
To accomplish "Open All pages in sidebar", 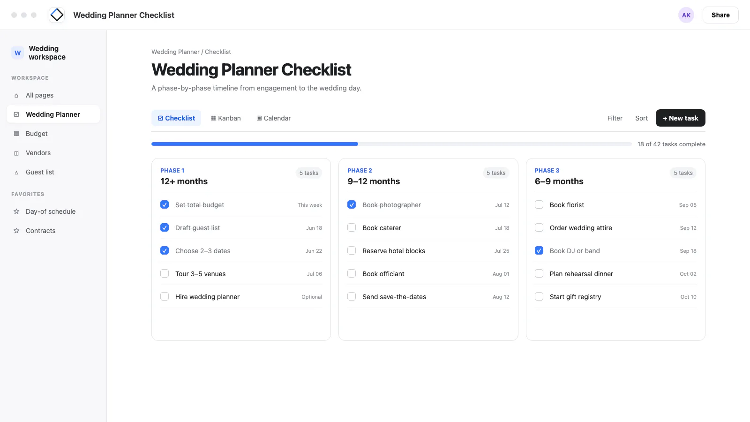I will tap(39, 95).
